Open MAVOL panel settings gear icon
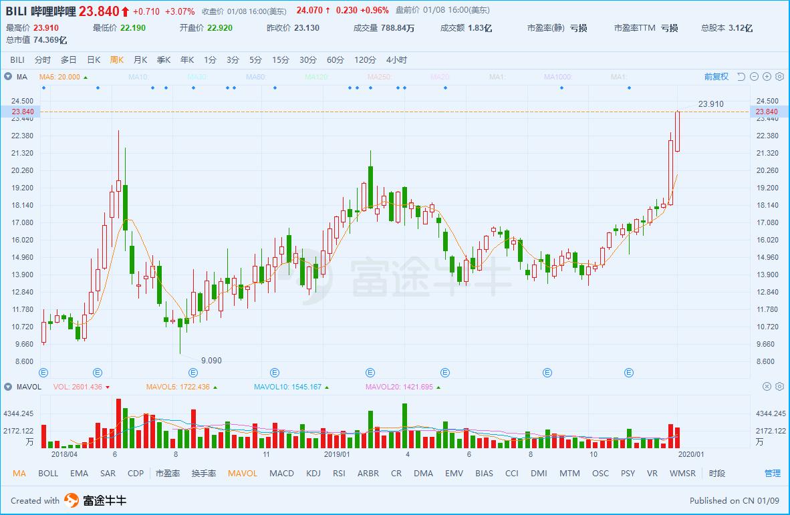 [779, 387]
